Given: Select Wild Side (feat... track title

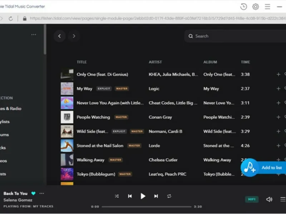Looking at the screenshot, I should point(92,131).
